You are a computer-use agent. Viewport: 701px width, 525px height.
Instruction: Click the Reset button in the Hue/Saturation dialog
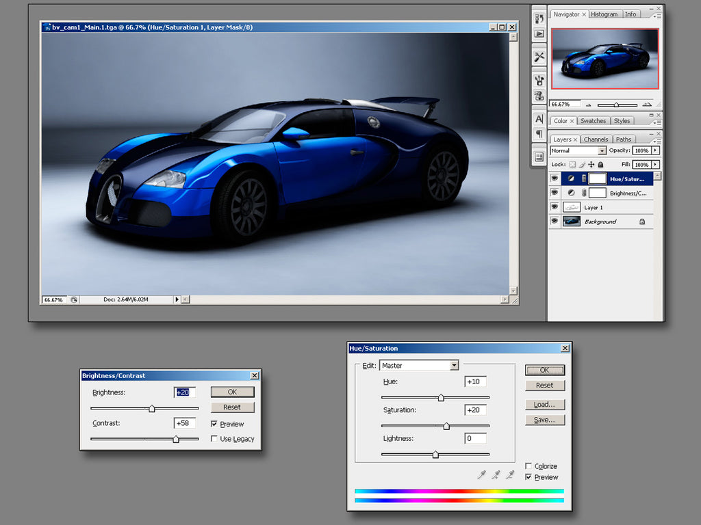[x=545, y=385]
